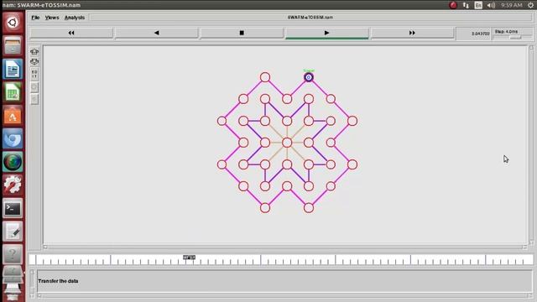Screen dimensions: 537x302
Task: Adjust the Step 4.0ms slider
Action: (515, 37)
